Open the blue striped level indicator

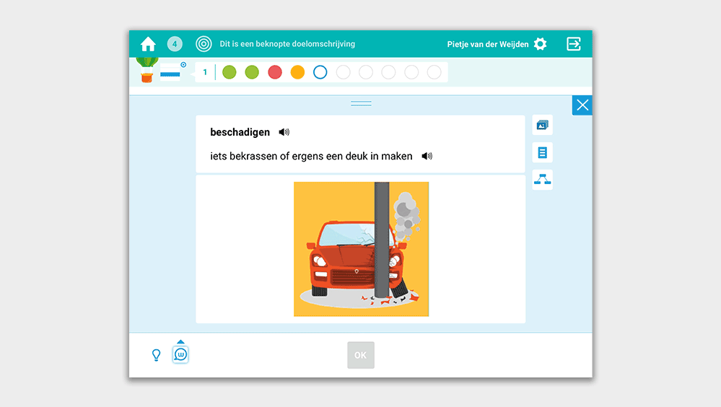click(170, 72)
